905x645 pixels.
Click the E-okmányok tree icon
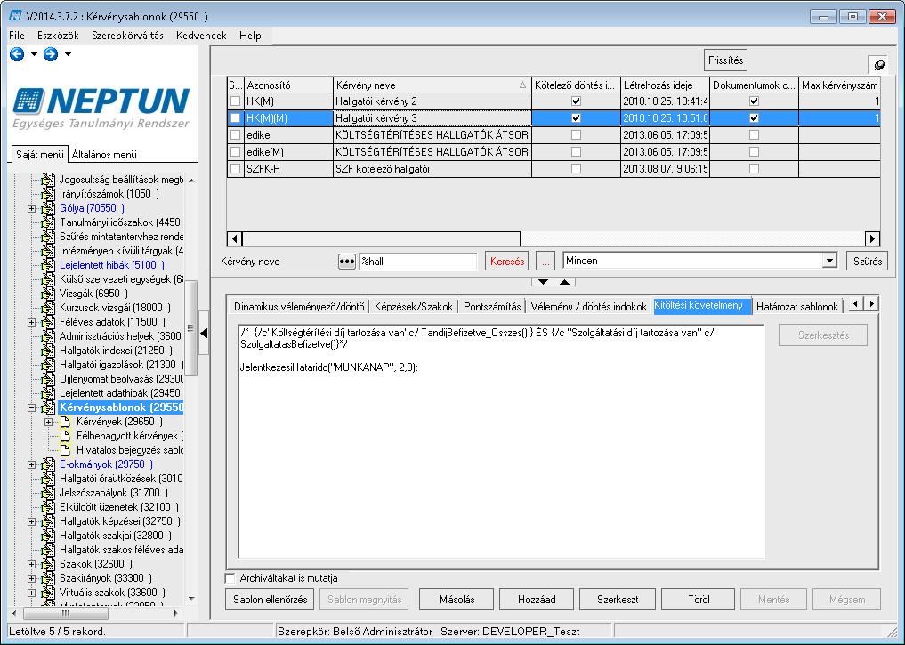(48, 464)
